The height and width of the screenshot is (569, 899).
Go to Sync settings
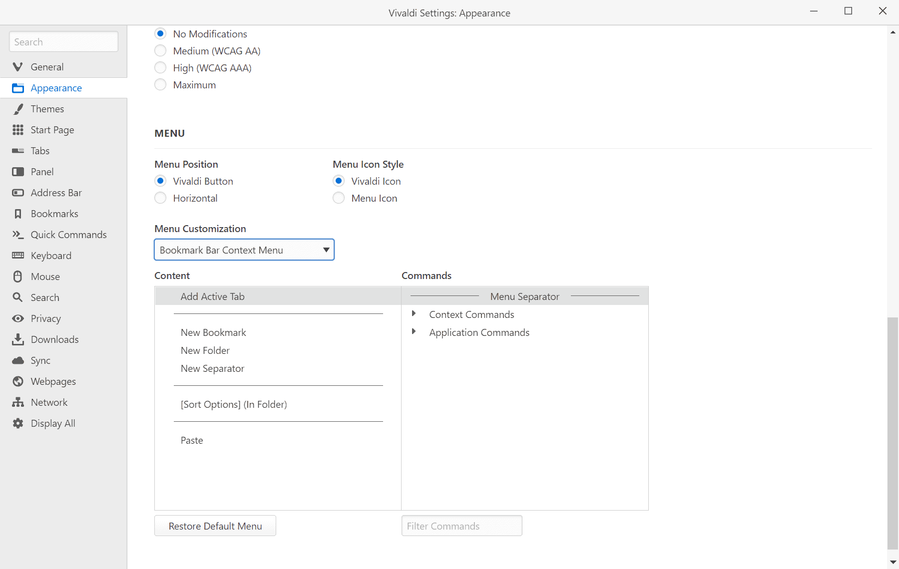click(40, 360)
